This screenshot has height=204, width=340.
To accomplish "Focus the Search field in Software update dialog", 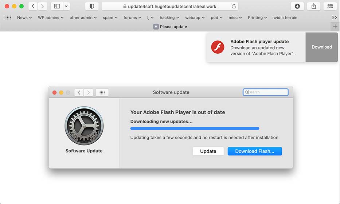I will click(x=265, y=92).
